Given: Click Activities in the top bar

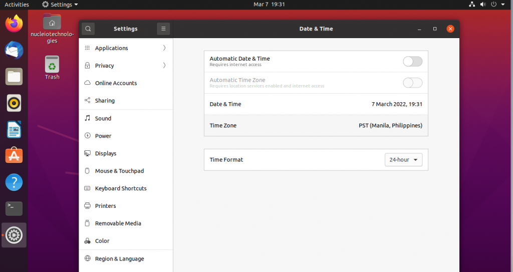Looking at the screenshot, I should point(17,5).
